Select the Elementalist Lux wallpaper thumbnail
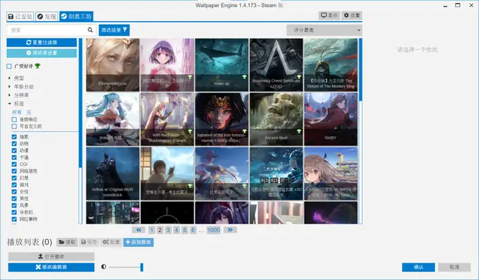 coord(112,65)
